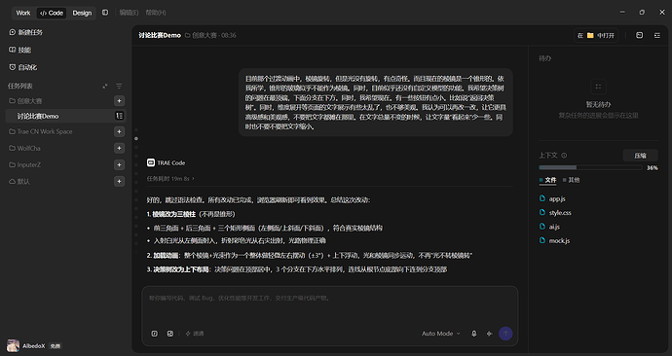Click the image attachment icon in input bar

click(170, 334)
